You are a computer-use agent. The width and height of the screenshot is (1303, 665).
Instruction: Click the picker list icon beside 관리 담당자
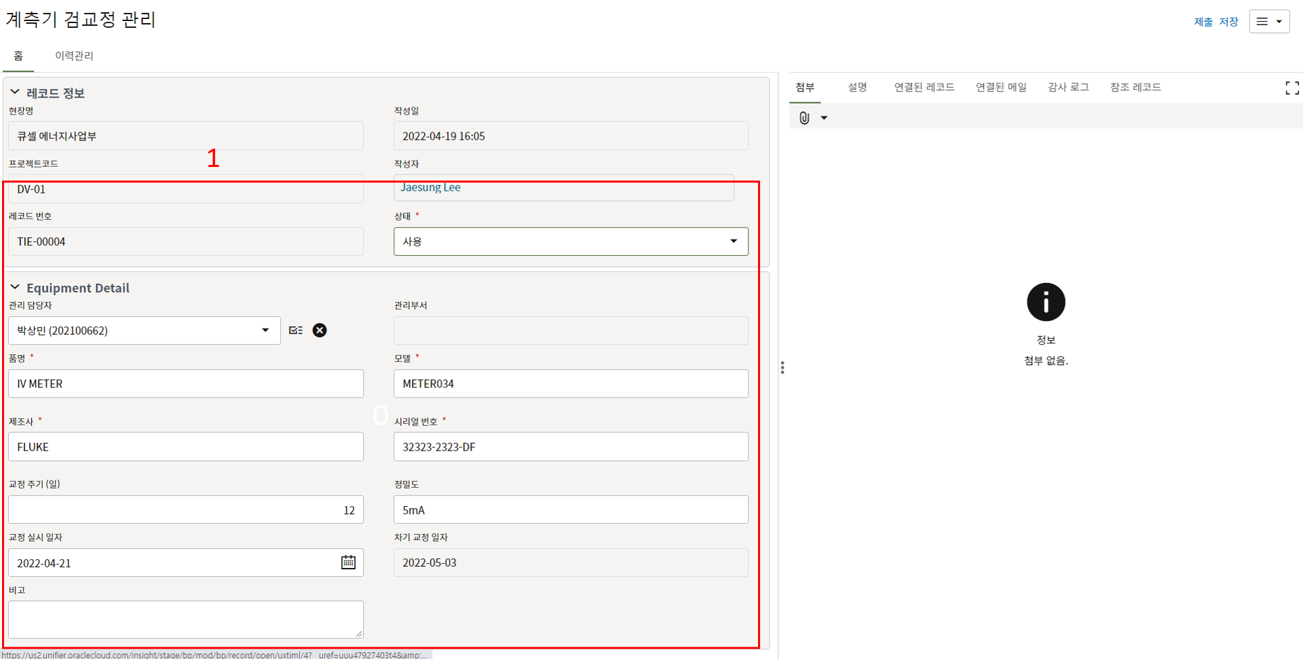(x=296, y=330)
